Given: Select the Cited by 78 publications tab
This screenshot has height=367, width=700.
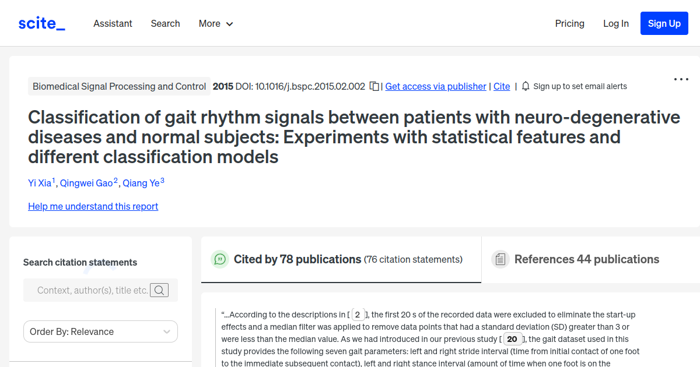Looking at the screenshot, I should point(297,259).
